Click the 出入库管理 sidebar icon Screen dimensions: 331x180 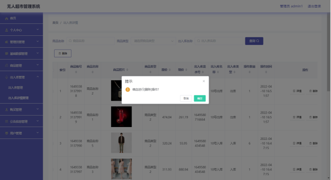[x=7, y=77]
